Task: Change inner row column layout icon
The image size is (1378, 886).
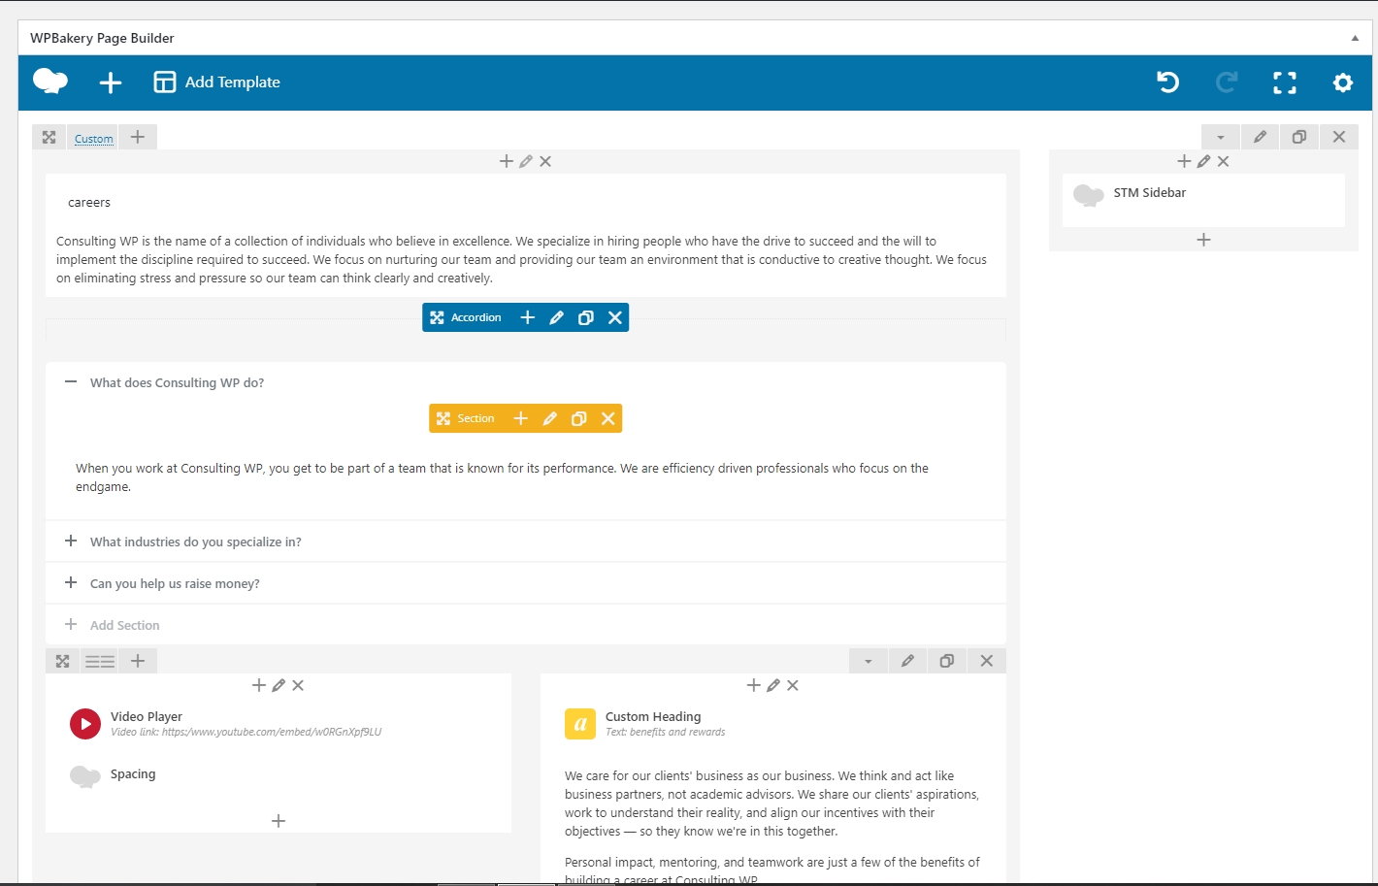Action: (x=100, y=661)
